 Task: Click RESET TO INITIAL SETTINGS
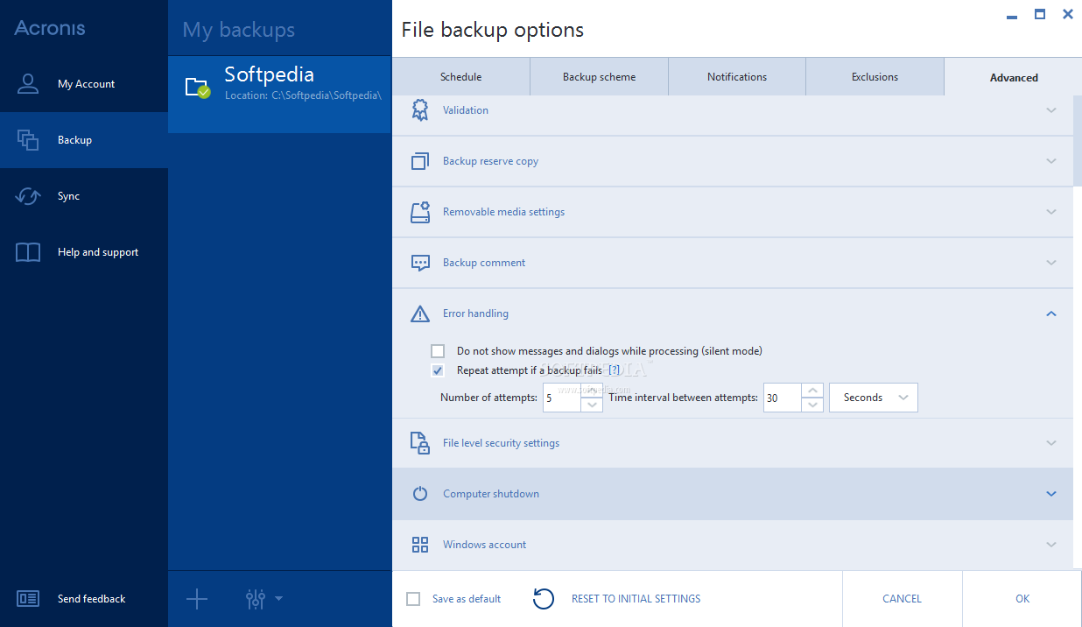coord(636,599)
